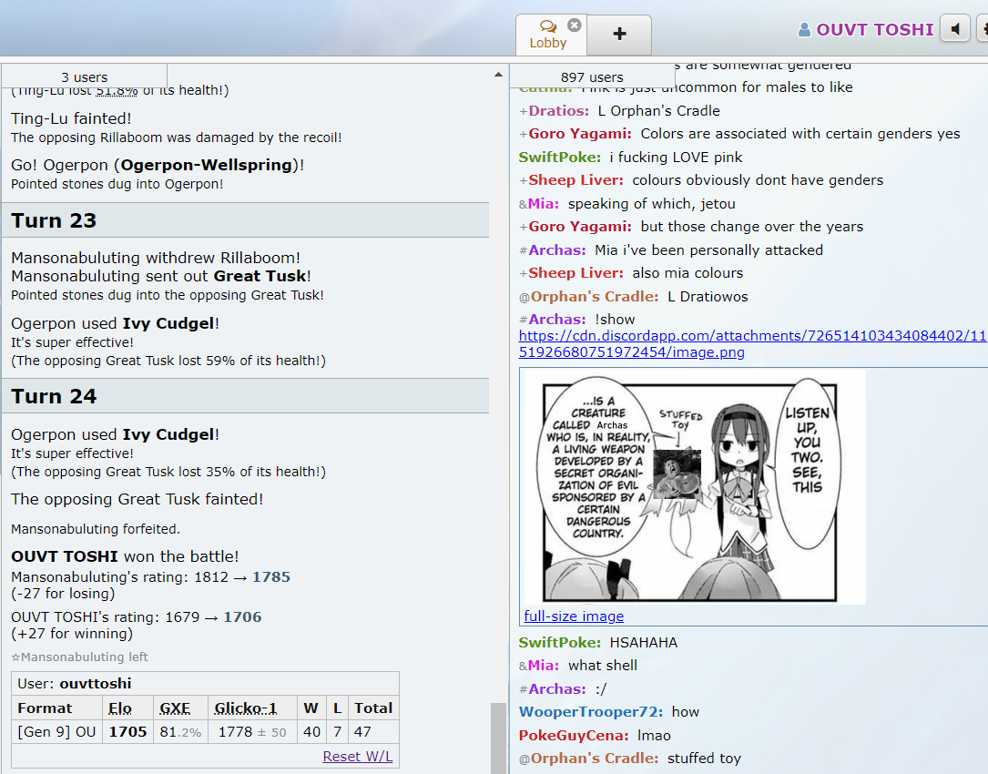The width and height of the screenshot is (988, 774).
Task: Click the Archas name on the "personally attacked" message
Action: coord(557,250)
